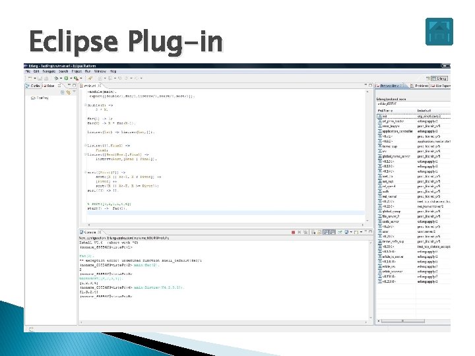Click the start() function line

[x=108, y=208]
